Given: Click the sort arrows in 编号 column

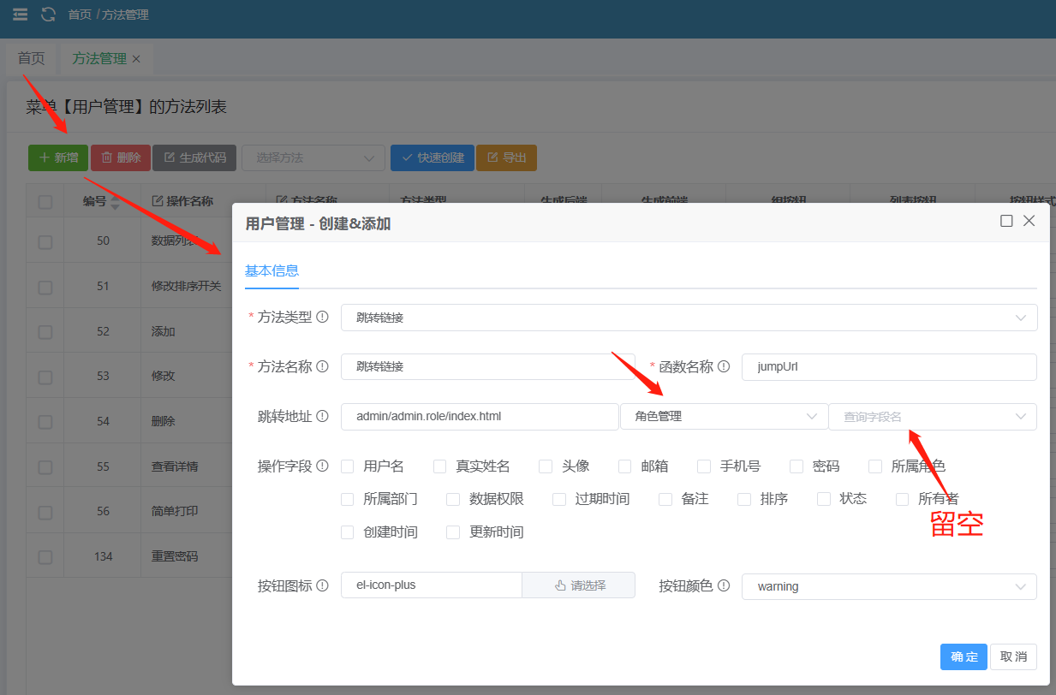Looking at the screenshot, I should tap(115, 202).
